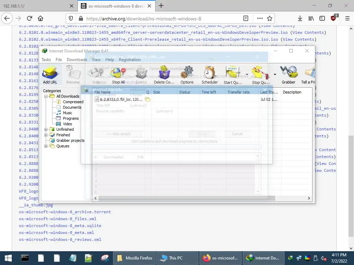The image size is (354, 265).
Task: Open the Tasks menu in IDM
Action: point(46,60)
